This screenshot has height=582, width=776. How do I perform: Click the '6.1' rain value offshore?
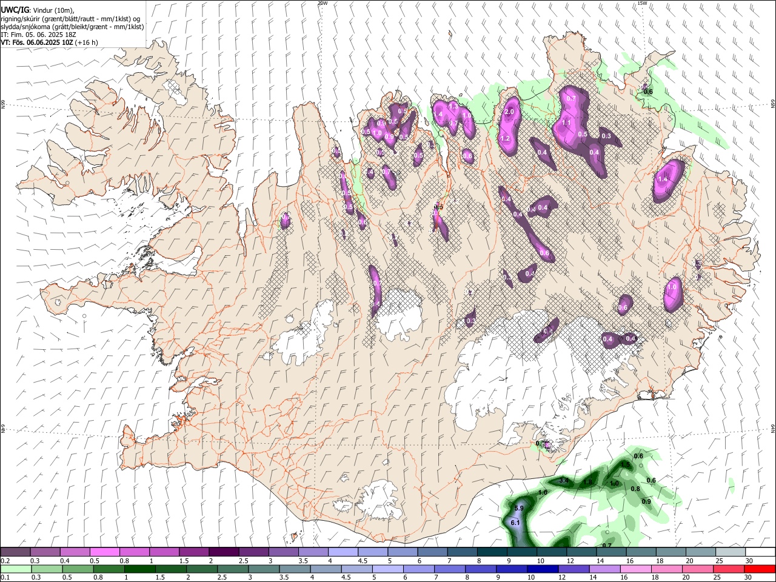pos(516,523)
